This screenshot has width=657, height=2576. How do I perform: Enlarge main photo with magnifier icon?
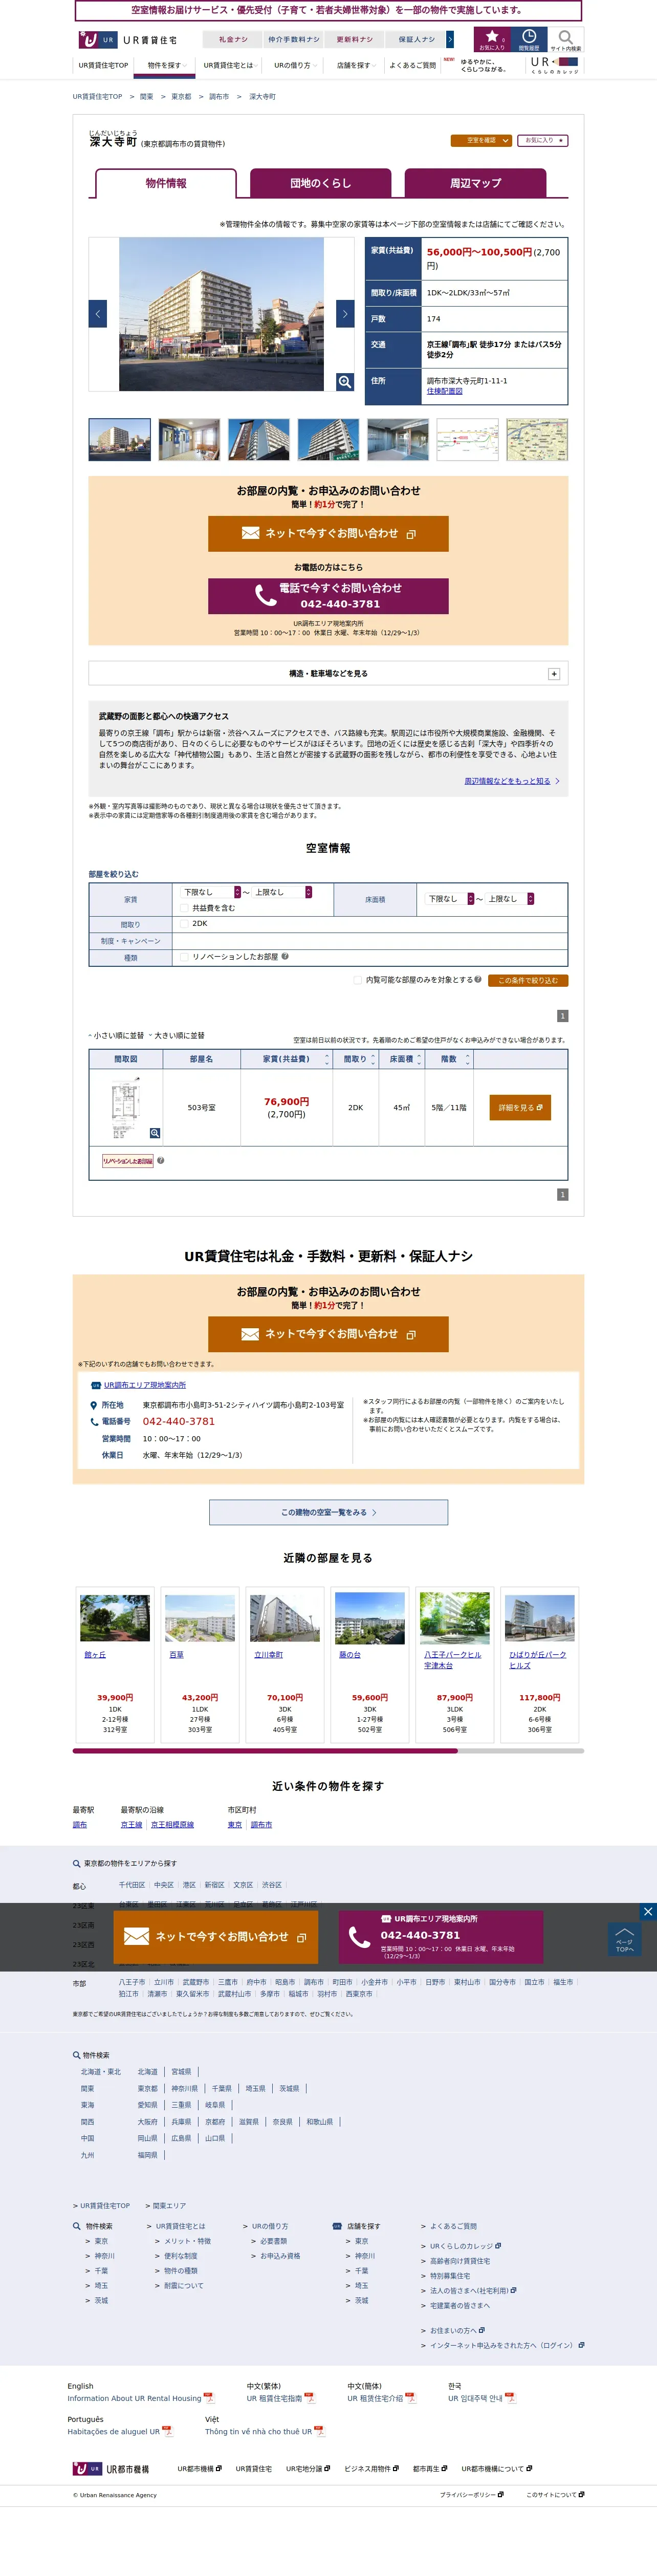pos(344,381)
